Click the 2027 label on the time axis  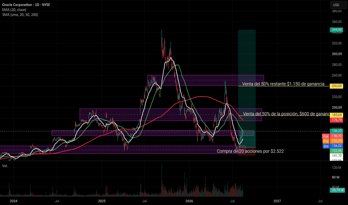click(277, 201)
